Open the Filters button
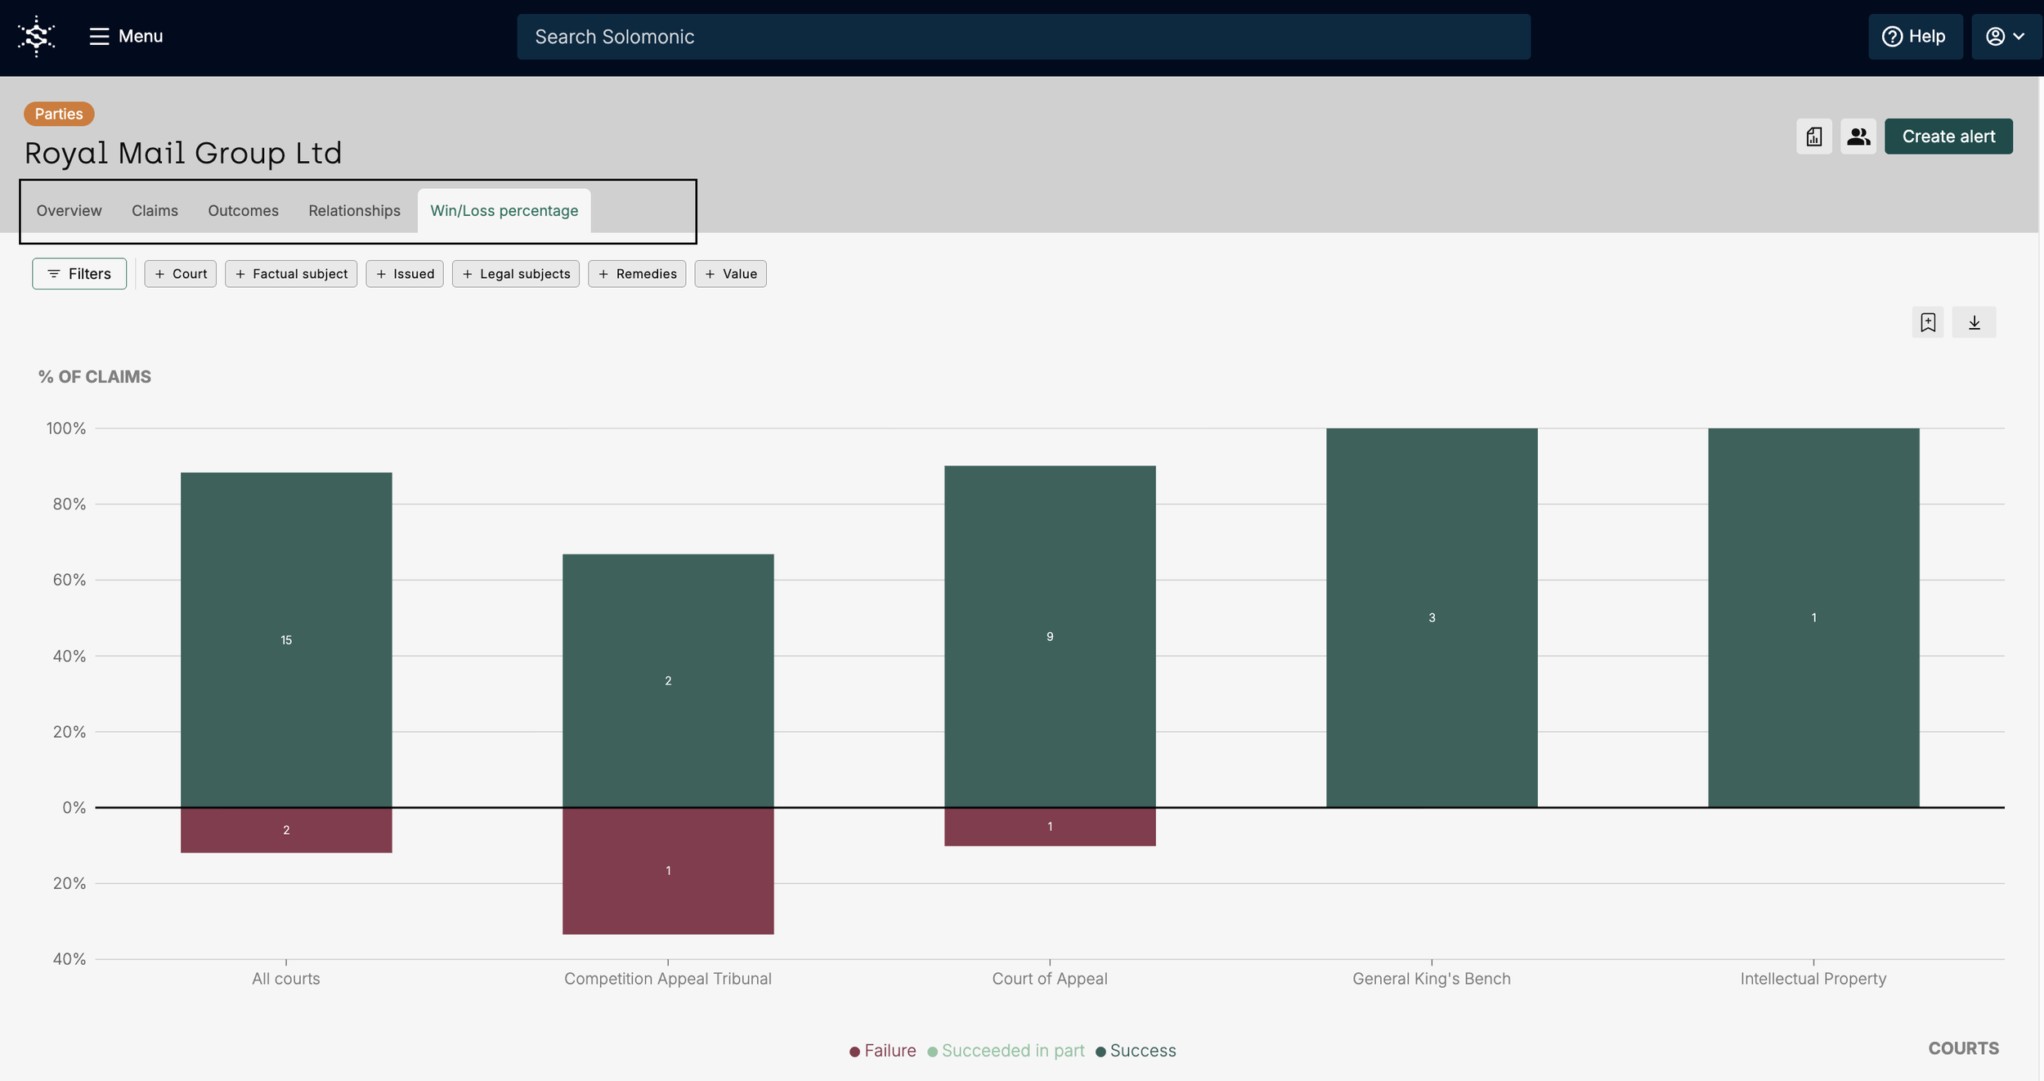 [x=79, y=274]
